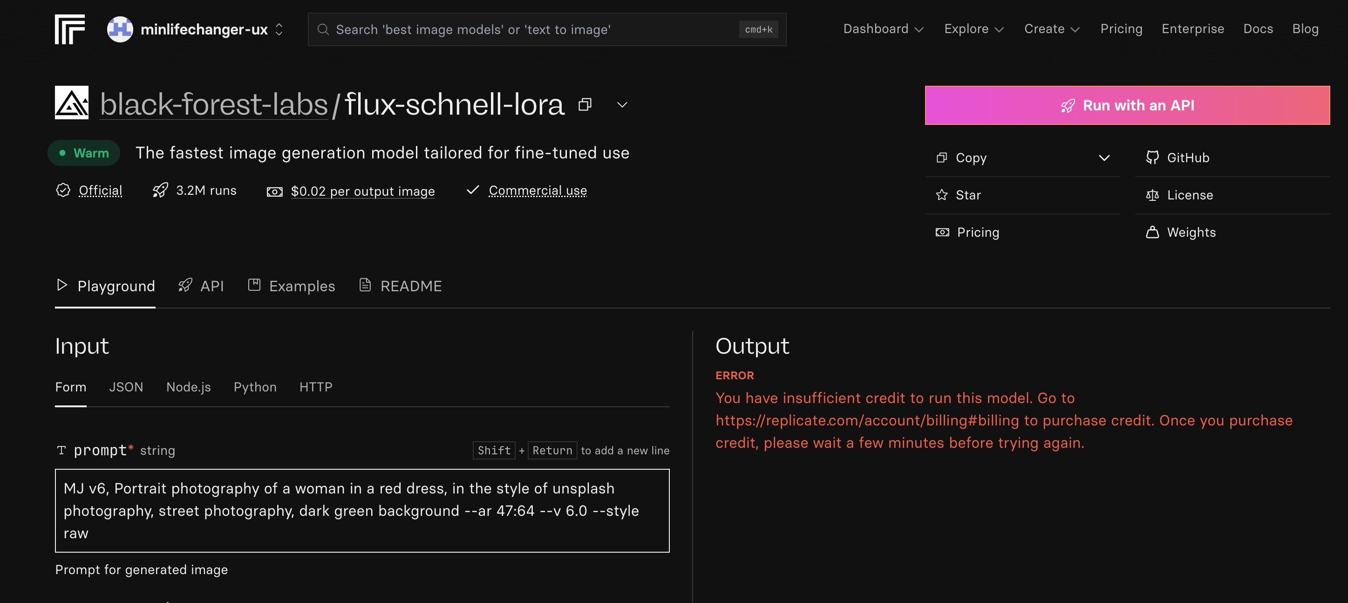The image size is (1348, 603).
Task: Click the black-forest-labs logo thumbnail
Action: point(72,103)
